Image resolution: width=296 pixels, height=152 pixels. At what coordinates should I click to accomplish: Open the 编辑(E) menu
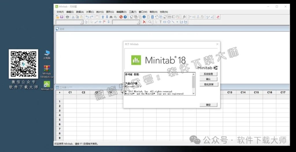pyautogui.click(x=70, y=12)
